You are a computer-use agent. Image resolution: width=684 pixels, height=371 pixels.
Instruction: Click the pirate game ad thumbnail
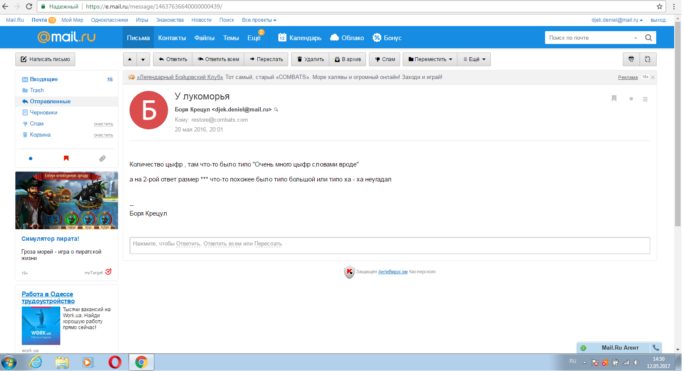point(67,200)
